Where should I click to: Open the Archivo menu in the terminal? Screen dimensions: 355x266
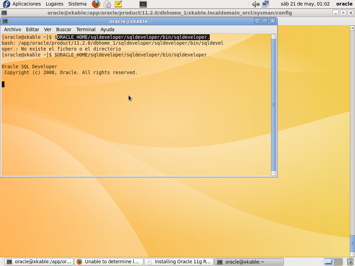12,29
